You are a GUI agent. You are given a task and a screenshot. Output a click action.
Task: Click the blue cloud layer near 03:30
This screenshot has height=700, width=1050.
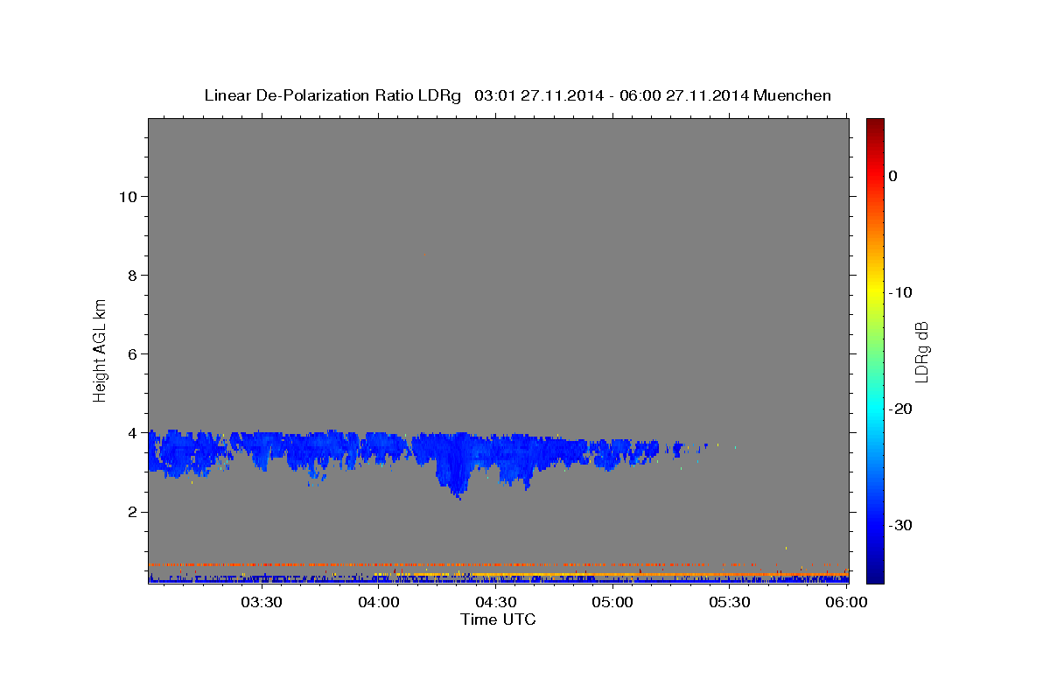click(262, 448)
